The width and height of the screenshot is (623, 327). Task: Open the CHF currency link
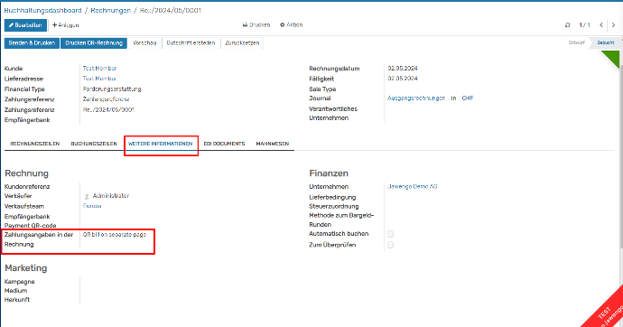(x=468, y=98)
